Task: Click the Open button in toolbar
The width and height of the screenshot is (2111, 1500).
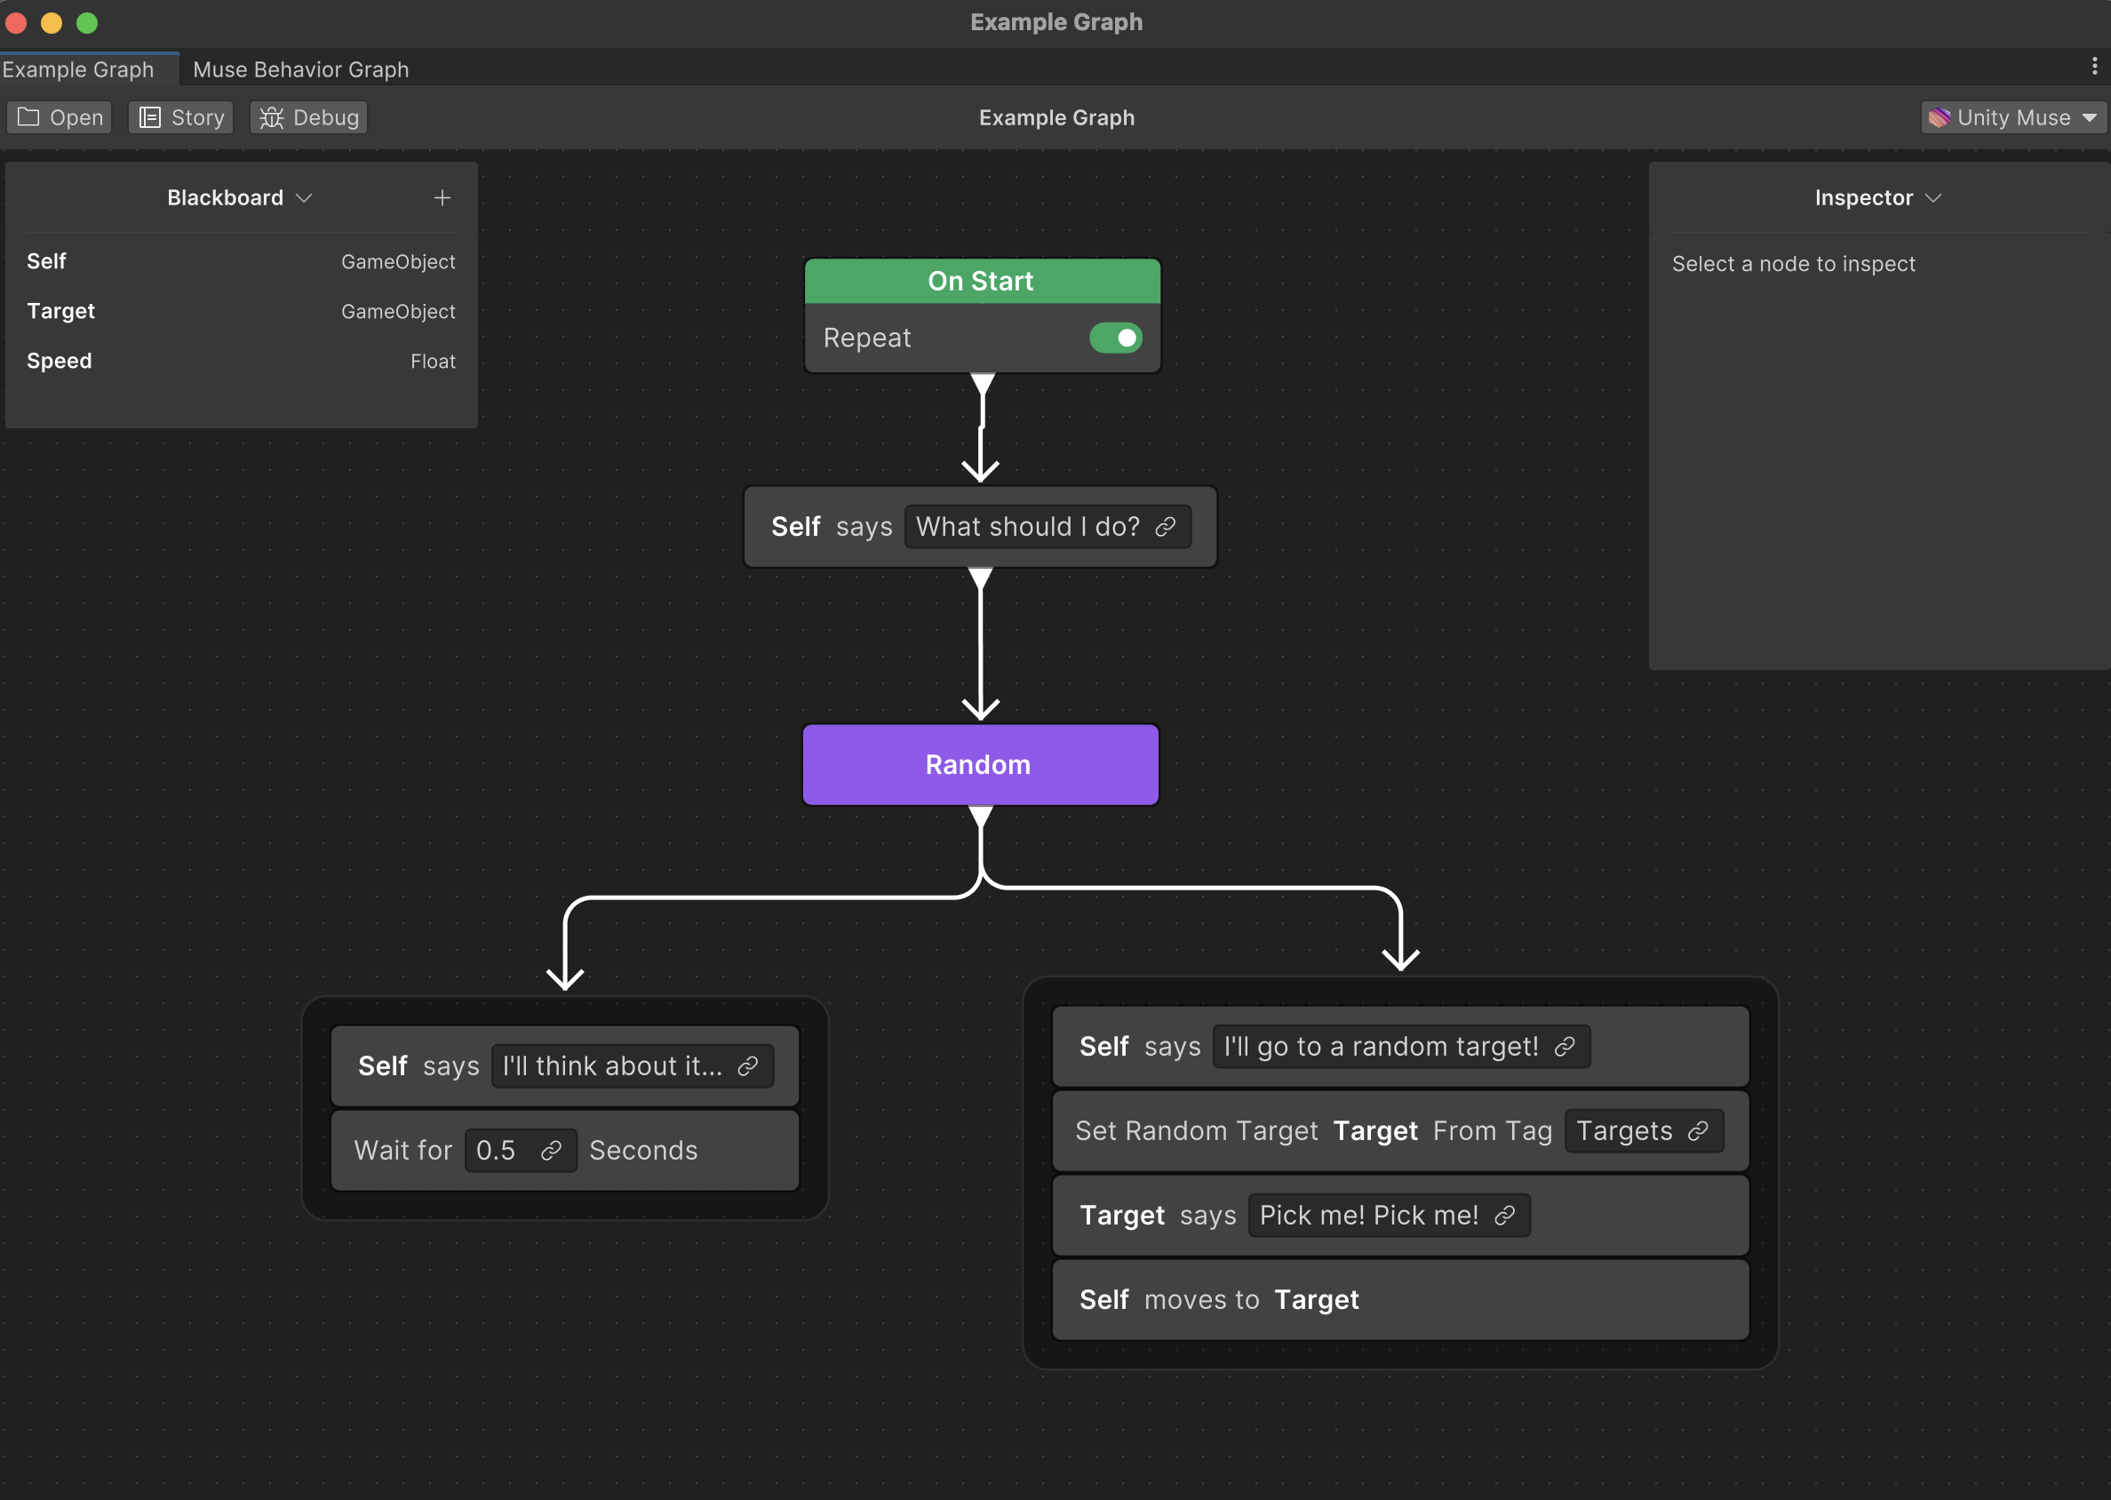Action: [60, 117]
